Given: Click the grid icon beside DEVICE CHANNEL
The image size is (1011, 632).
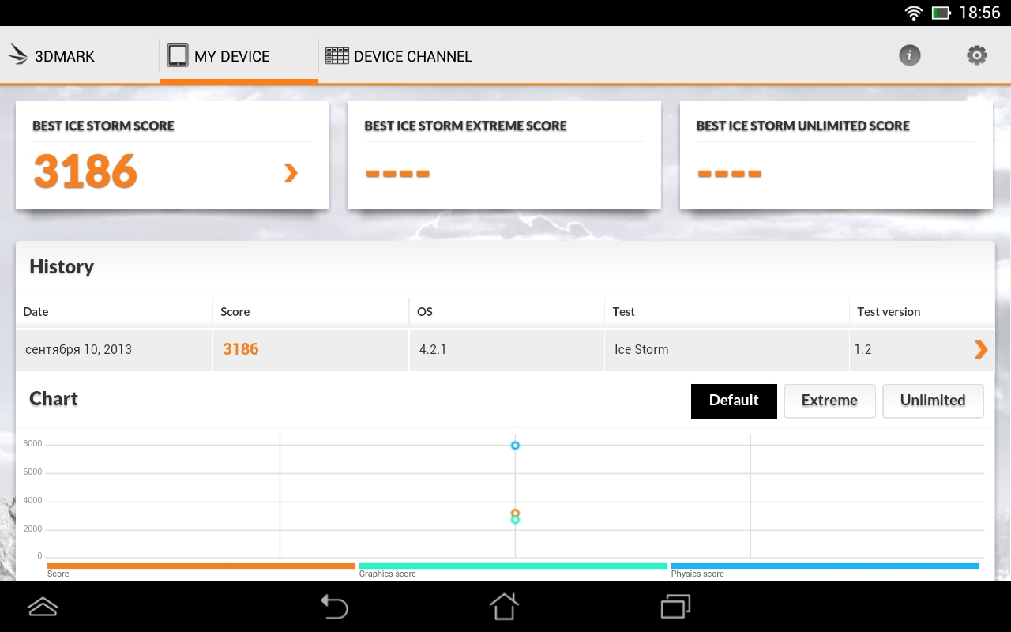Looking at the screenshot, I should pyautogui.click(x=337, y=55).
